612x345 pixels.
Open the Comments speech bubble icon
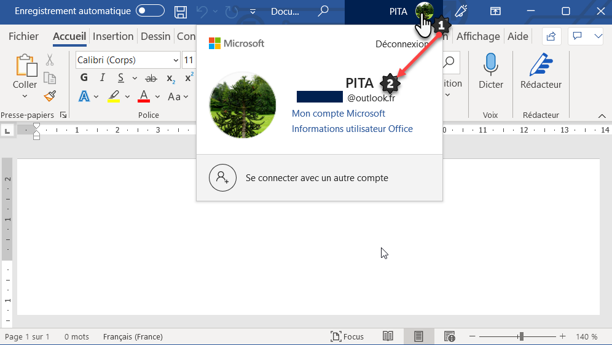(x=577, y=36)
